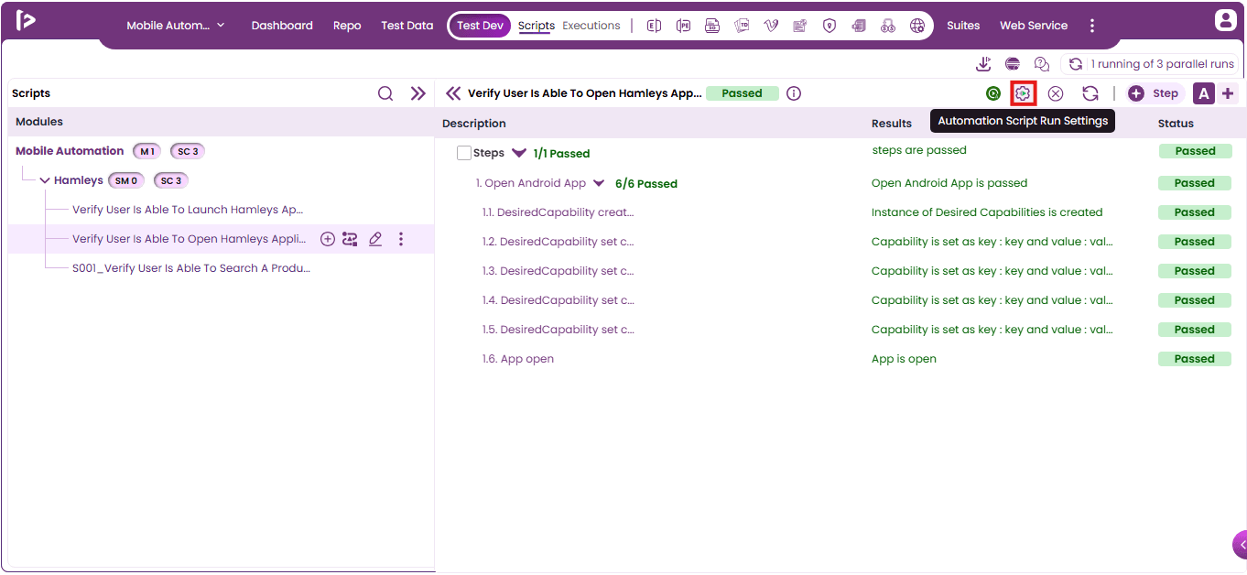Collapse the Hamleys module tree node
This screenshot has height=575, width=1247.
click(45, 180)
